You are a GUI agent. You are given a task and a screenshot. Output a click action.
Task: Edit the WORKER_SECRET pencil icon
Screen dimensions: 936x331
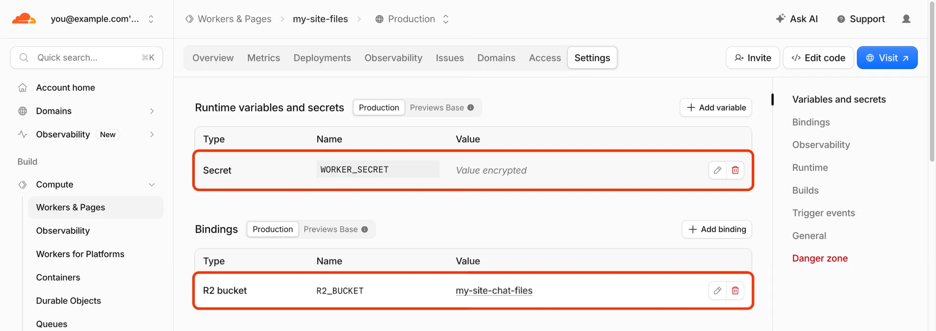717,170
